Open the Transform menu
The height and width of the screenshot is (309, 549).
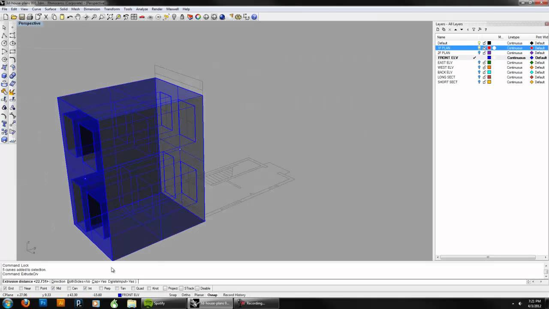[x=112, y=9]
